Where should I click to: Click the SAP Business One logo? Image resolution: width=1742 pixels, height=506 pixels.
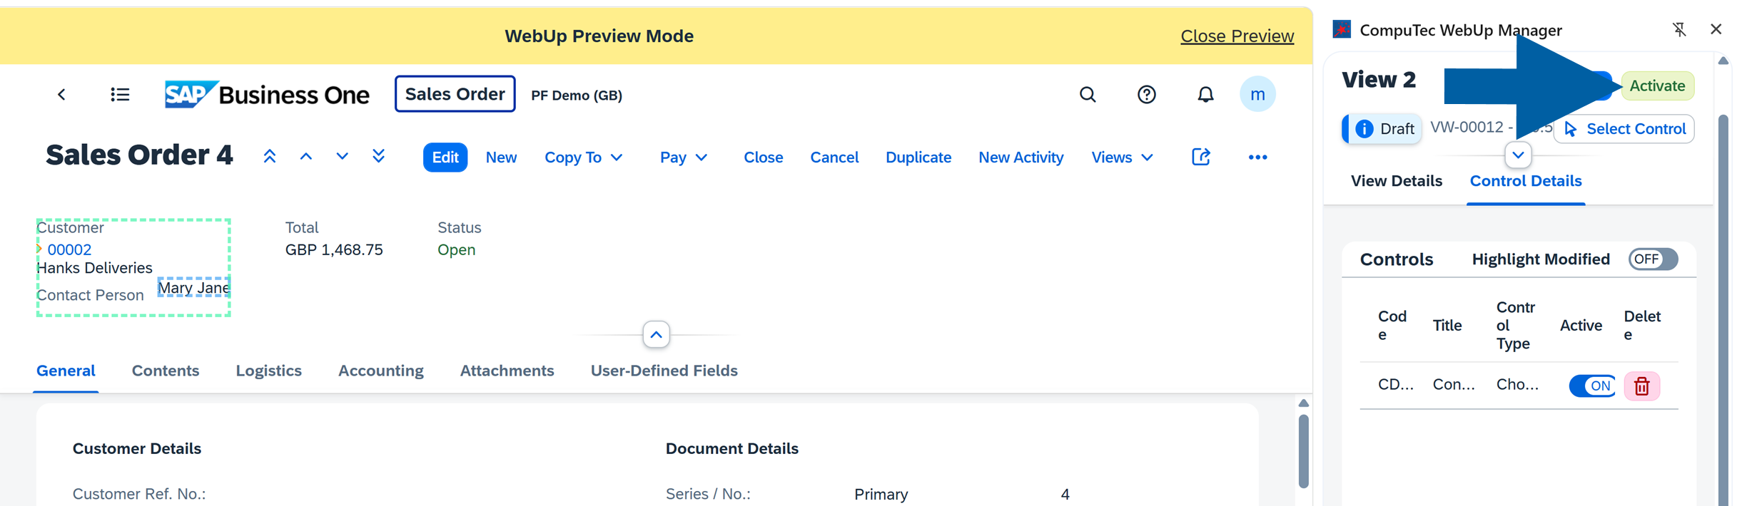click(267, 95)
